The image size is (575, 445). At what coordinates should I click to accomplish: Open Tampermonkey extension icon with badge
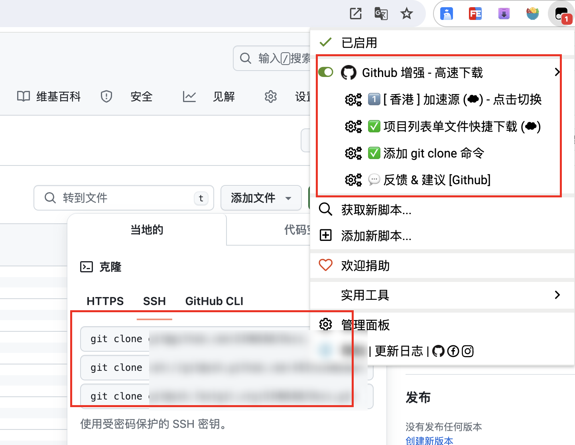click(561, 14)
